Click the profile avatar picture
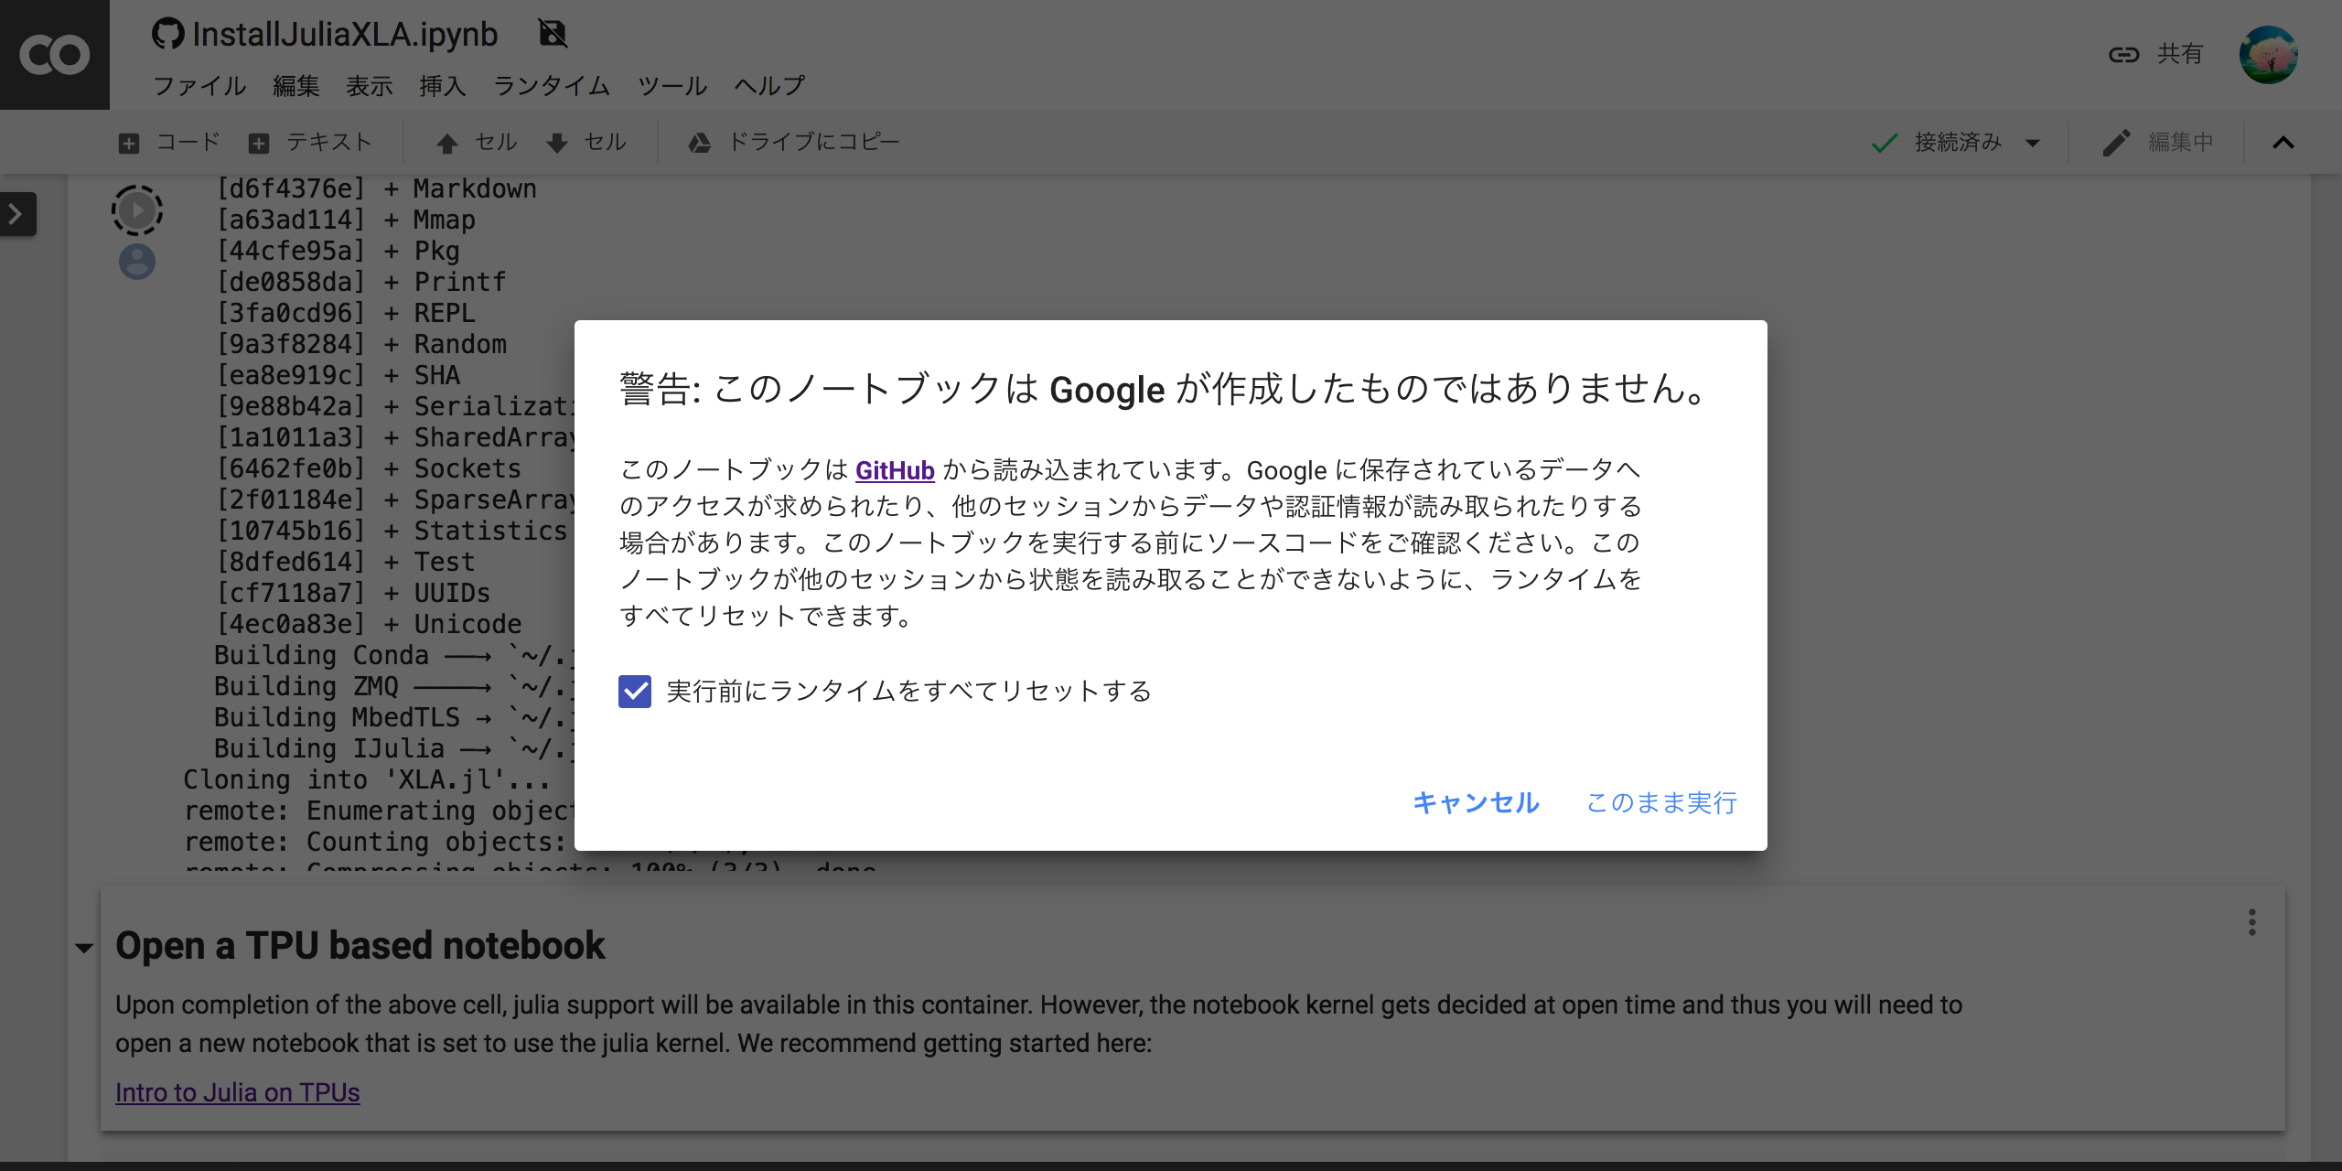The image size is (2342, 1171). click(x=2271, y=55)
